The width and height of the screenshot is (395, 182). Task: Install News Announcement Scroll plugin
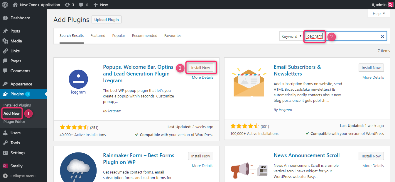(371, 156)
